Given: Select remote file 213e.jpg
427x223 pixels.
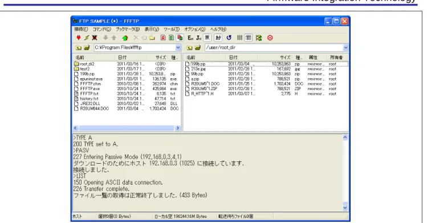Looking at the screenshot, I should tap(198, 69).
